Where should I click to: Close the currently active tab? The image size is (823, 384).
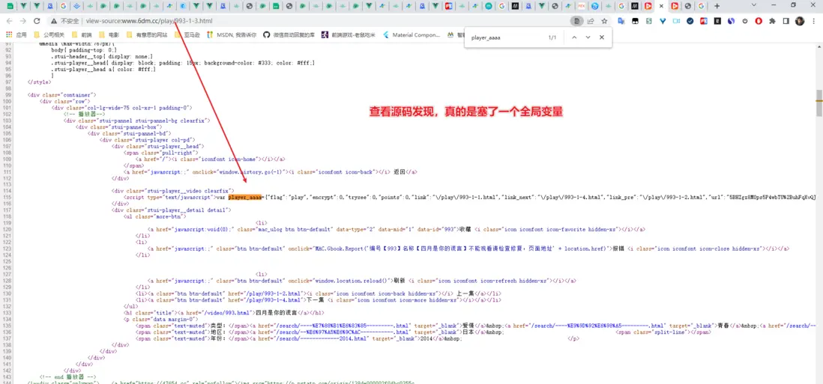[x=661, y=6]
